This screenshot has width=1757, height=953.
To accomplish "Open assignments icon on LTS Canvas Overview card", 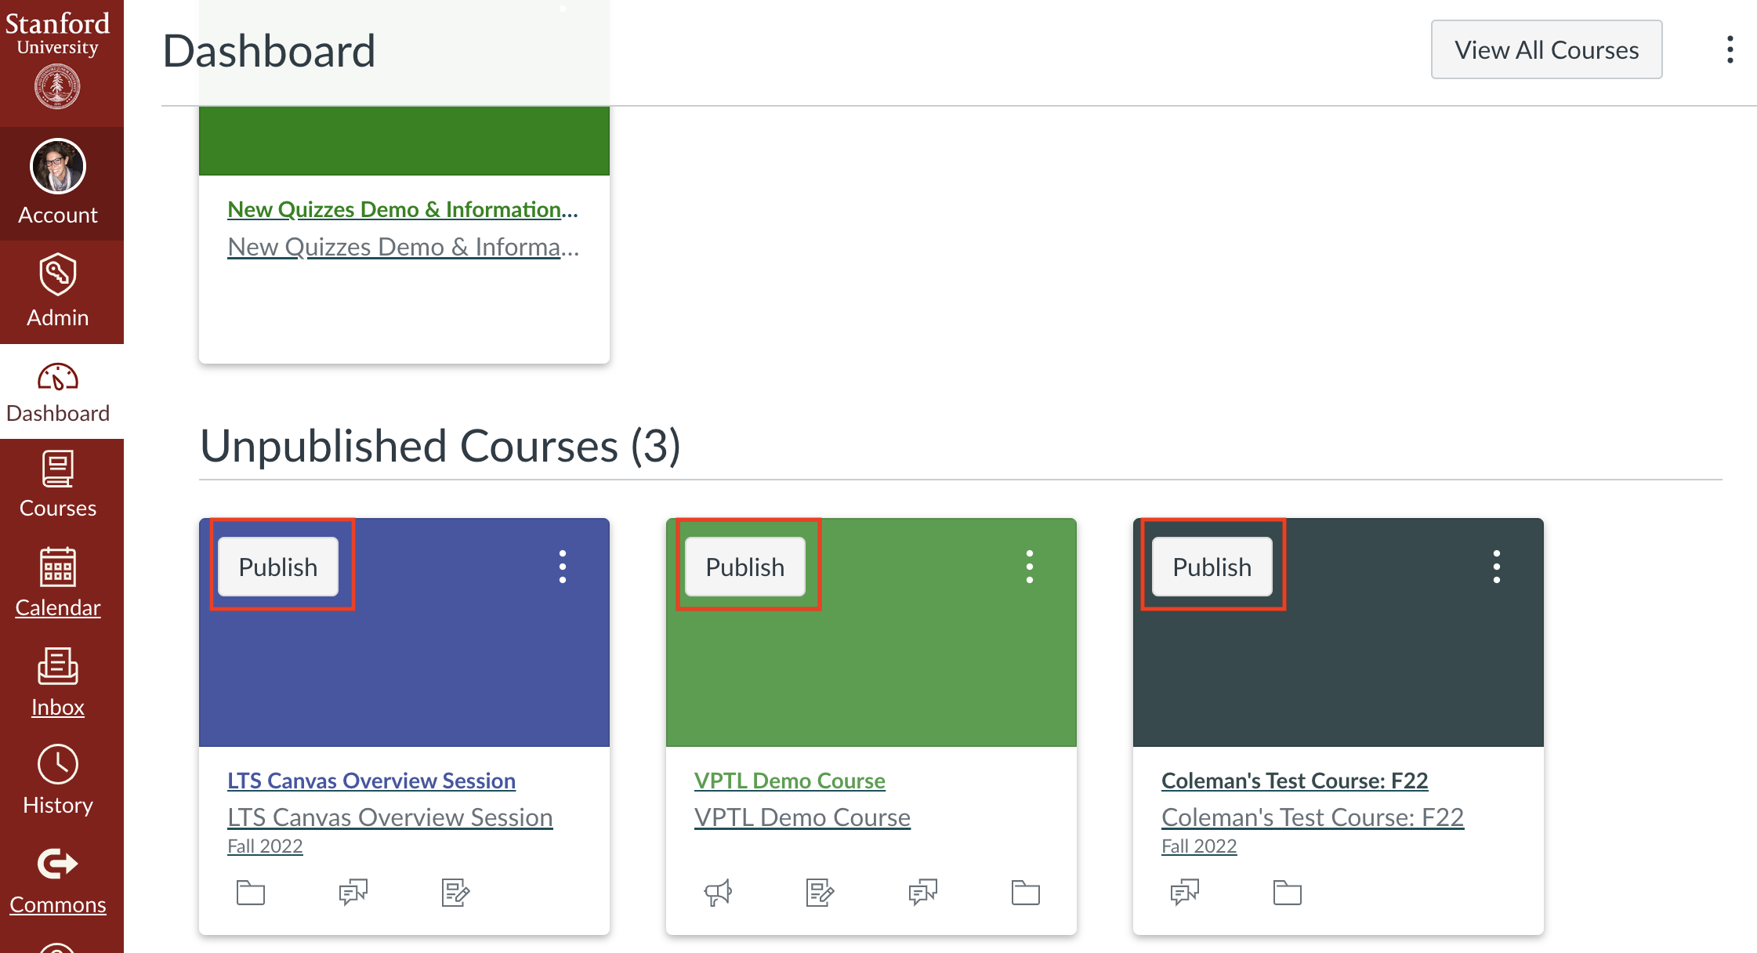I will coord(455,893).
